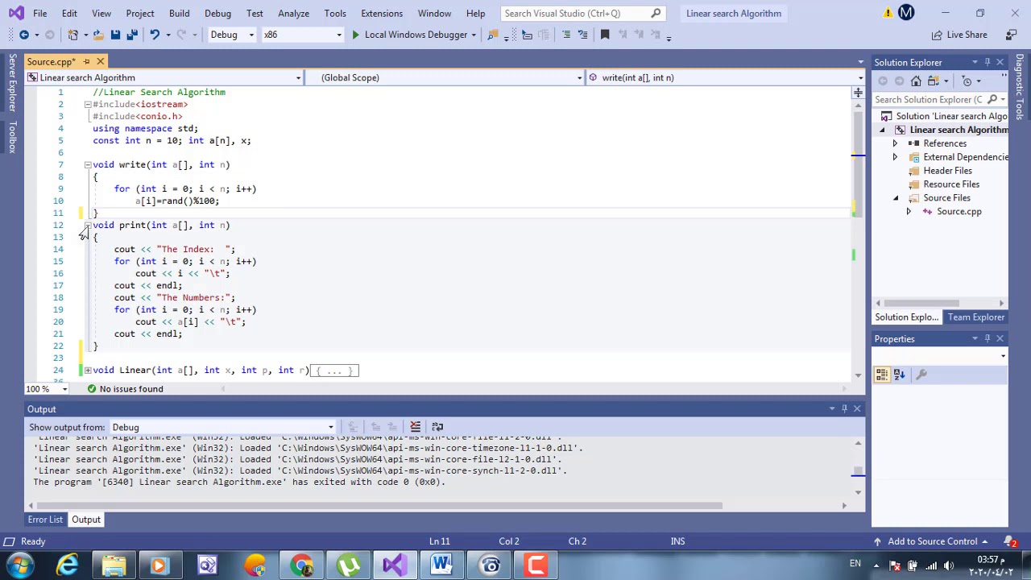Open the Extensions menu
Screen dimensions: 1031x580
[382, 13]
